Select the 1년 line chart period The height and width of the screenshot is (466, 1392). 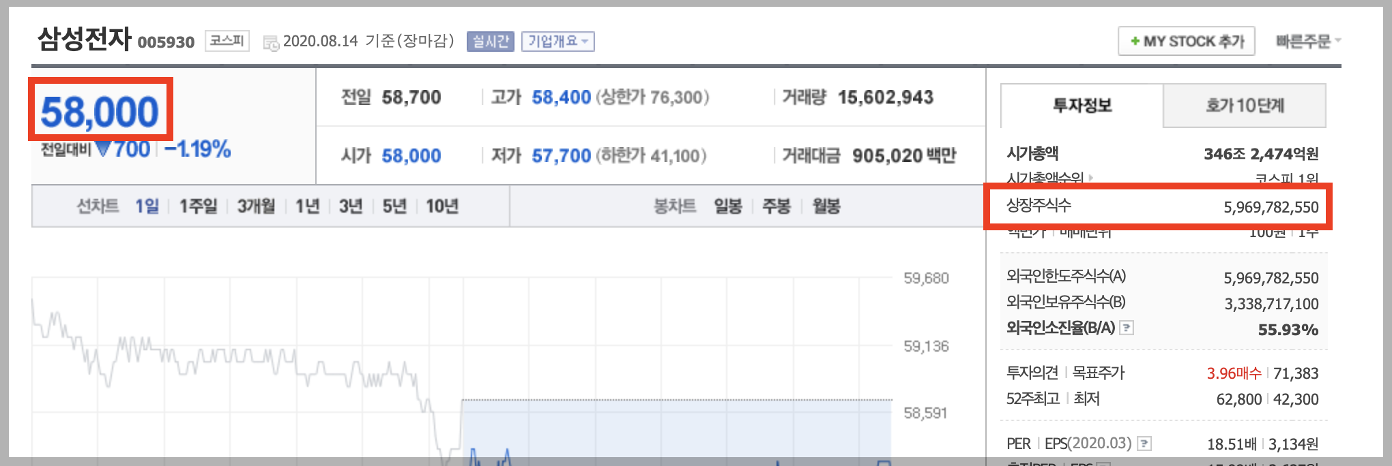307,206
